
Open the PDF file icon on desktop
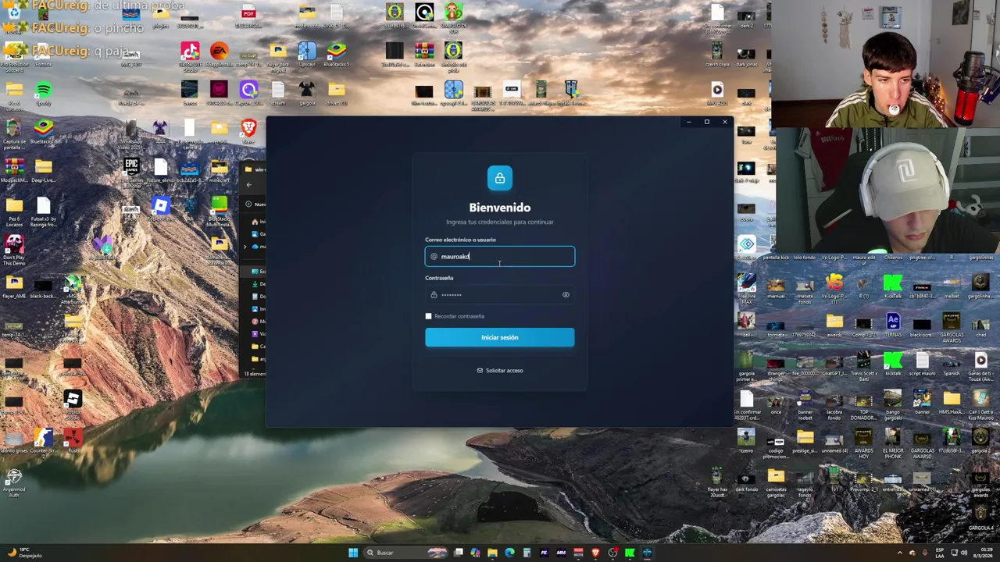pyautogui.click(x=248, y=17)
